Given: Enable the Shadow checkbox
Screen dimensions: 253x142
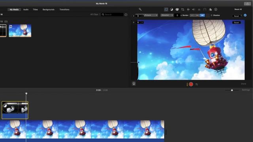Looking at the screenshot, I should pyautogui.click(x=211, y=15).
